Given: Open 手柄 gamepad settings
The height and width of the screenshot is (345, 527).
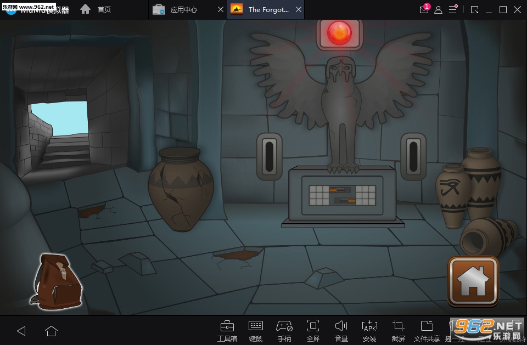Looking at the screenshot, I should 284,331.
